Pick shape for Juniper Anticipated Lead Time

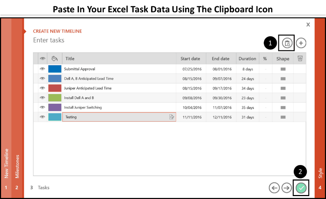tap(283, 88)
